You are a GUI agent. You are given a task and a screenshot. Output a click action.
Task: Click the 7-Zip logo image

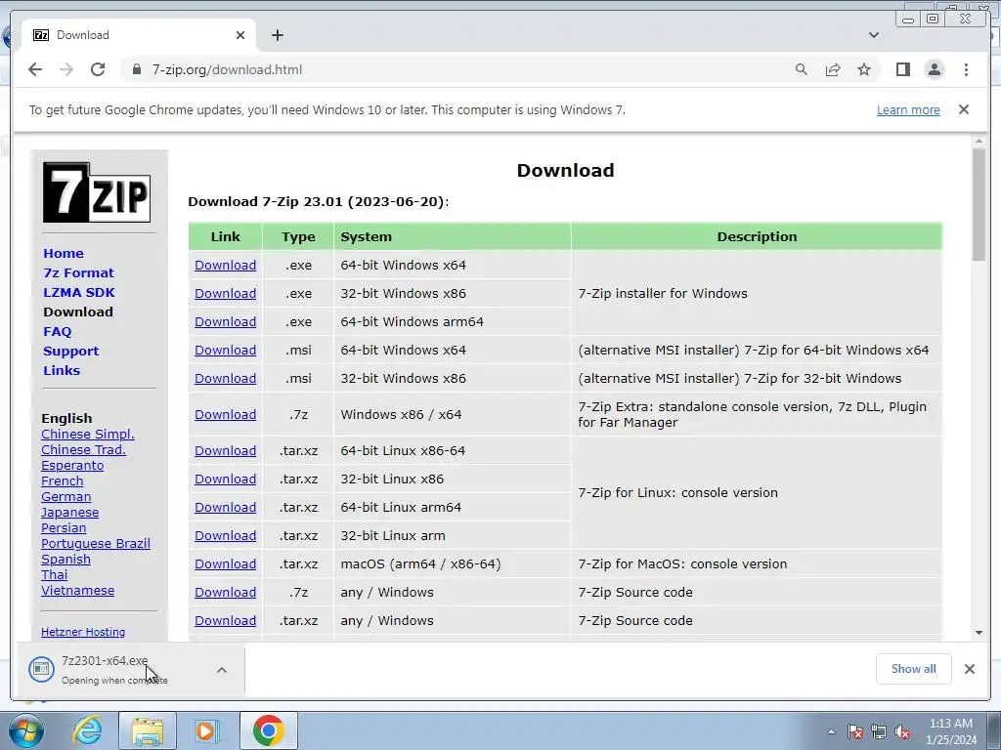(x=97, y=192)
